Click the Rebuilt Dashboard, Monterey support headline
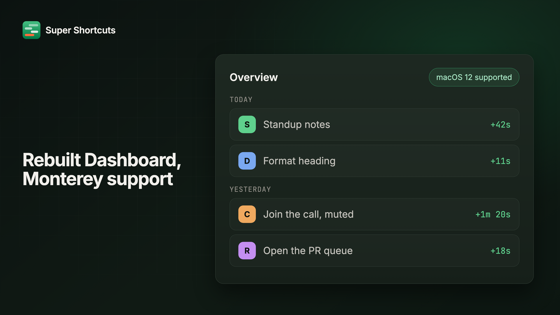 click(102, 170)
